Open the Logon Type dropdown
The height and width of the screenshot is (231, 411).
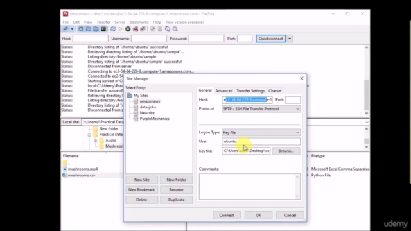[261, 133]
